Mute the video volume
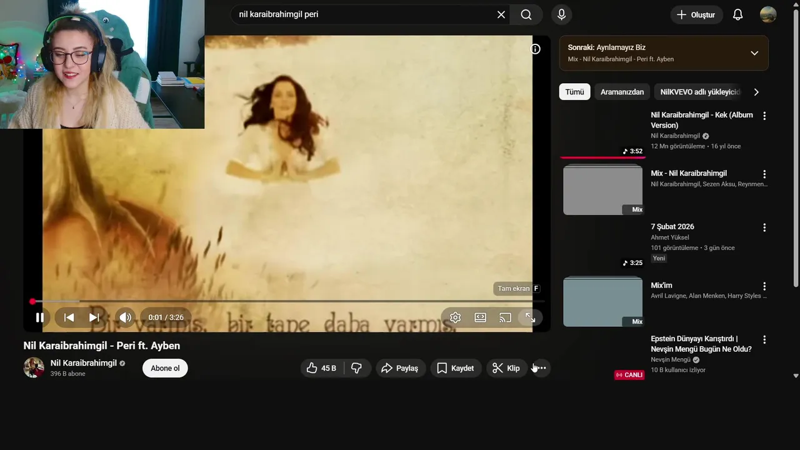800x450 pixels. point(126,317)
